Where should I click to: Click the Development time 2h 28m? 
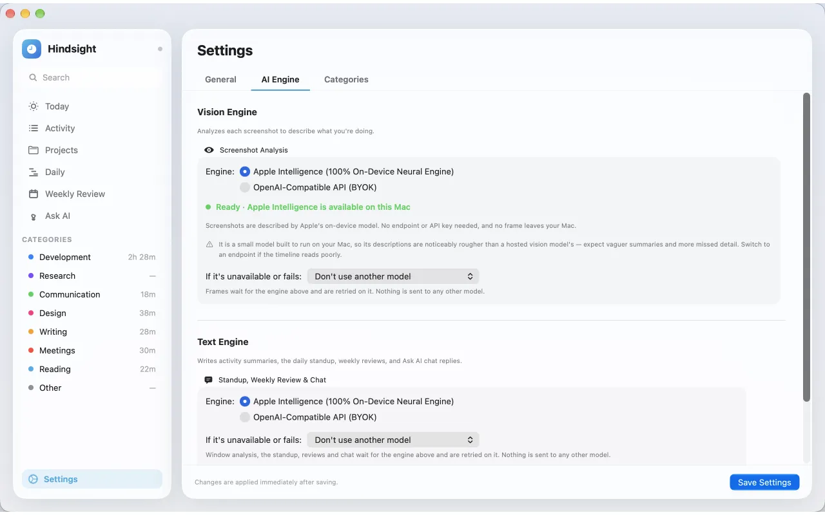point(142,257)
